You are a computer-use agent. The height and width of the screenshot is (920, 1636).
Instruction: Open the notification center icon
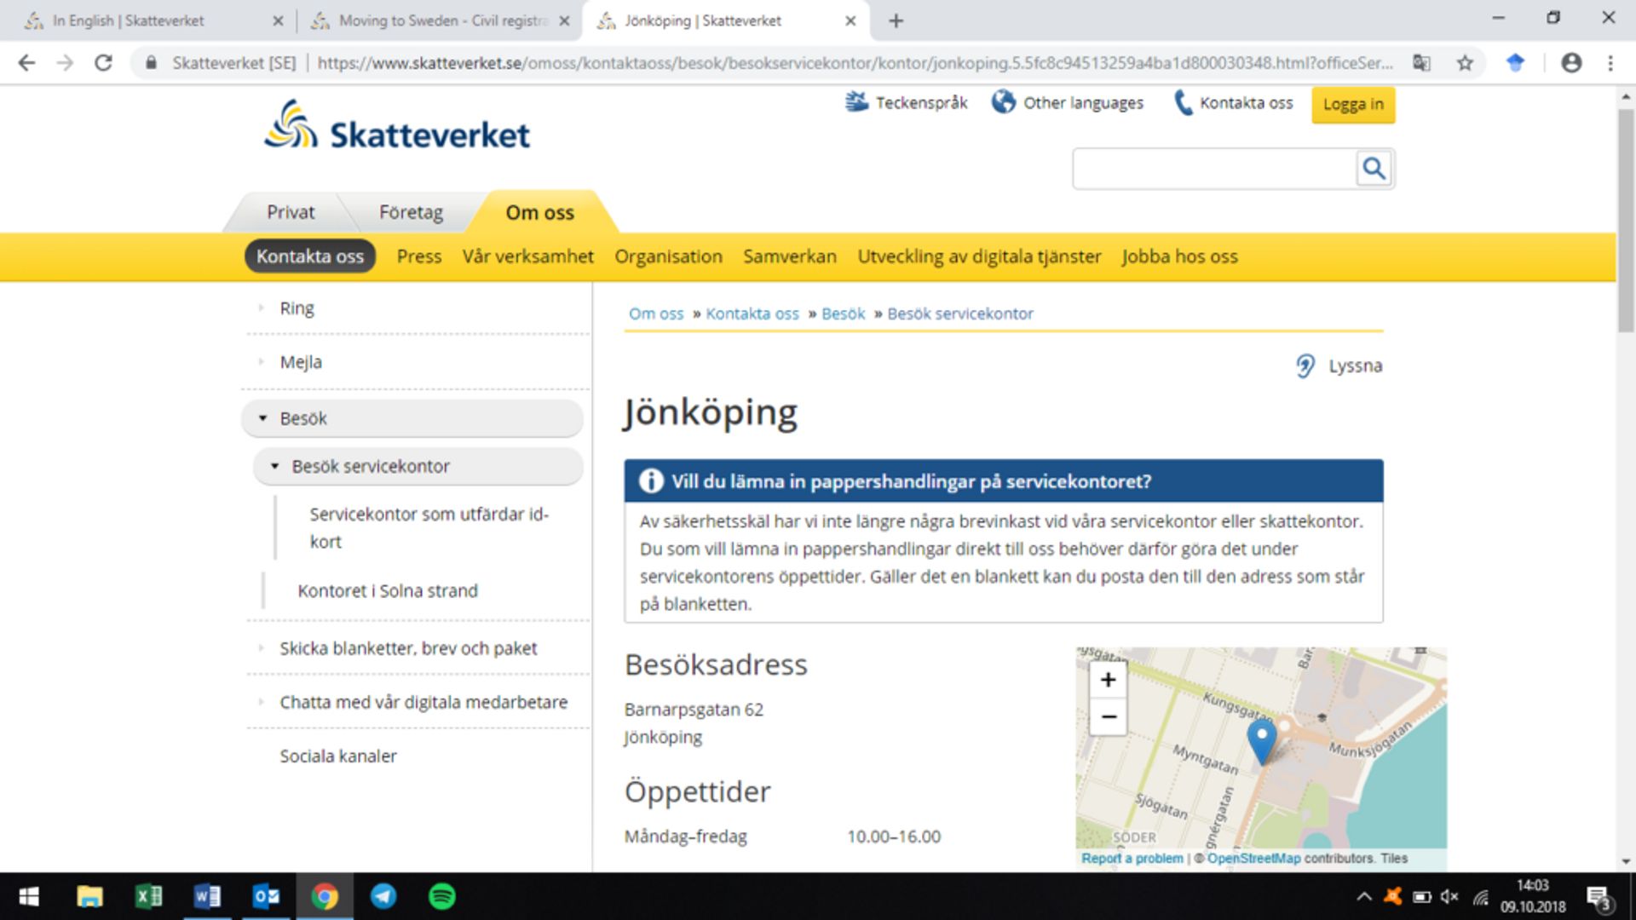(1599, 898)
